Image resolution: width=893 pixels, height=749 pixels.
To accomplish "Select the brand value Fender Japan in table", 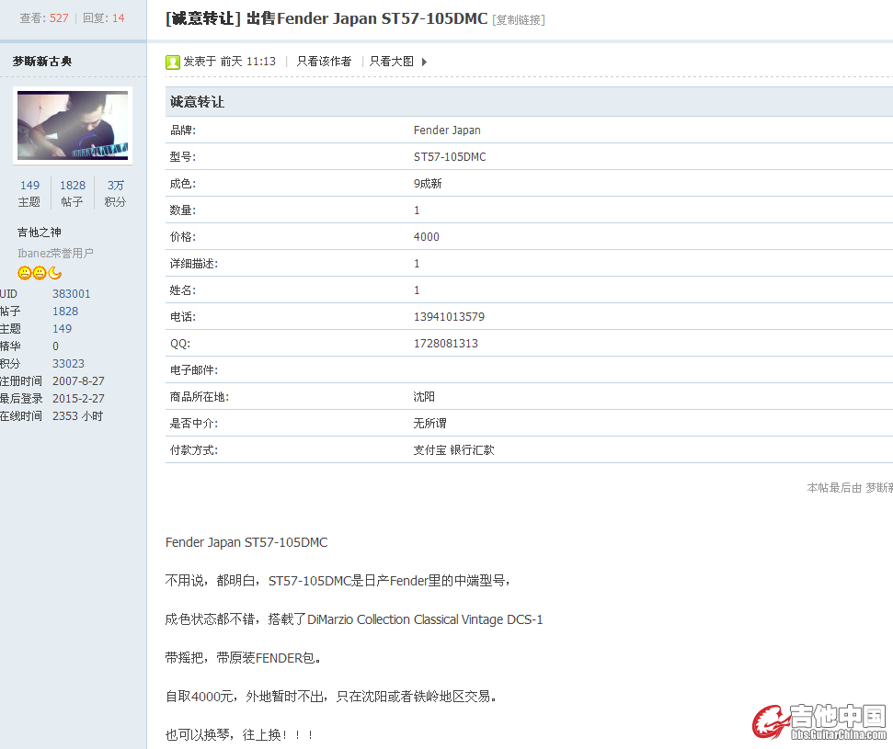I will 447,131.
